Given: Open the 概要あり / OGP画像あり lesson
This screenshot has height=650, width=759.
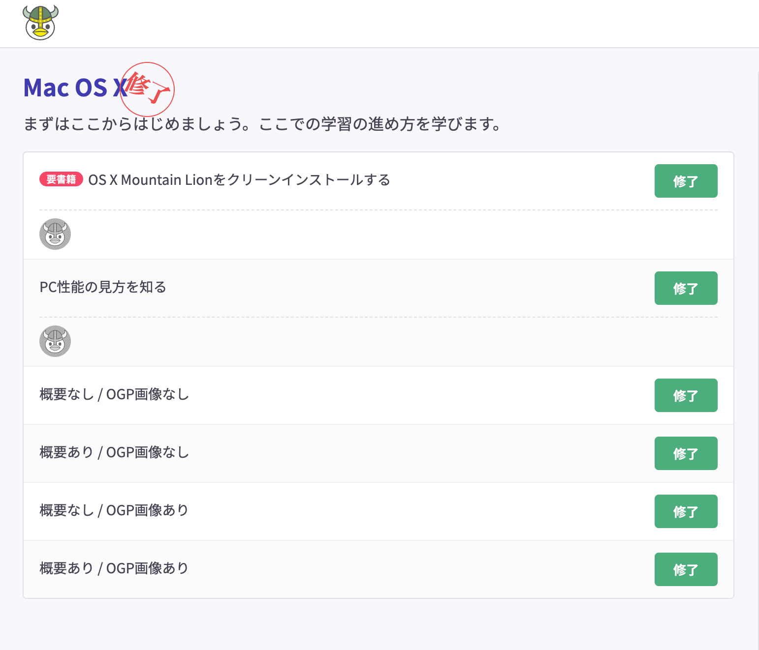Looking at the screenshot, I should coord(114,569).
